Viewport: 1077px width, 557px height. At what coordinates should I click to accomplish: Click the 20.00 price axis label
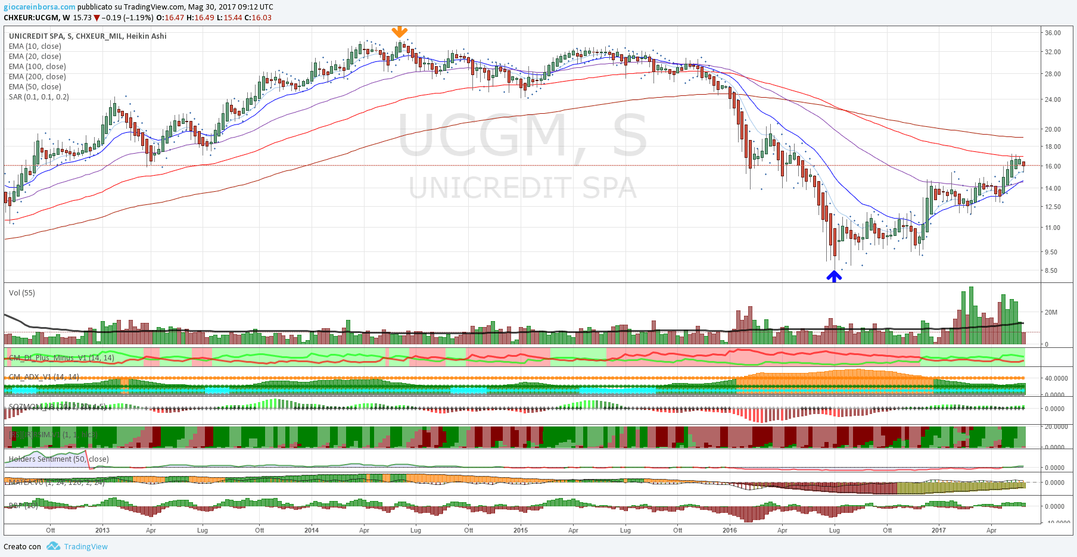(1053, 129)
